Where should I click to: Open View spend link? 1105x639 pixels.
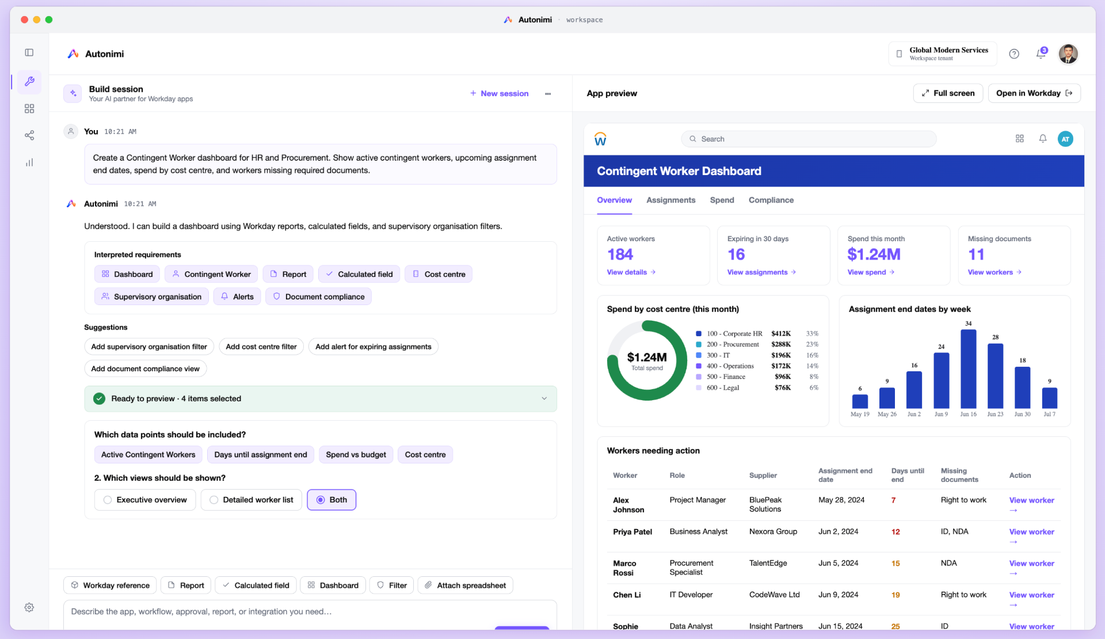point(871,272)
